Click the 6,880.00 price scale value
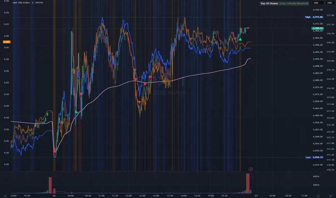336x198 pixels. pyautogui.click(x=318, y=80)
